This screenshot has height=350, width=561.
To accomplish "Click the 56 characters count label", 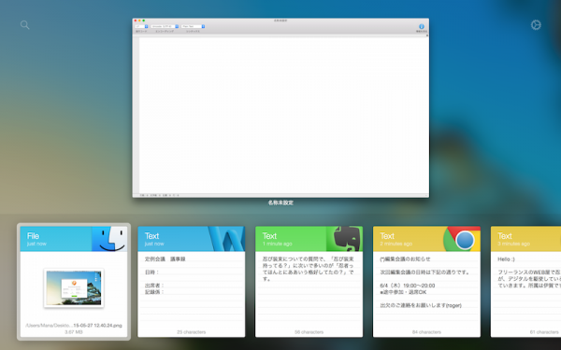I will [x=309, y=332].
